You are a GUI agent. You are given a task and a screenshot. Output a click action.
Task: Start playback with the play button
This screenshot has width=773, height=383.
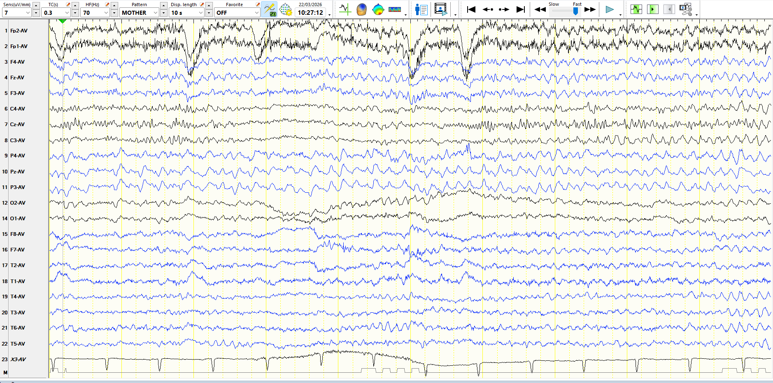[x=610, y=9]
